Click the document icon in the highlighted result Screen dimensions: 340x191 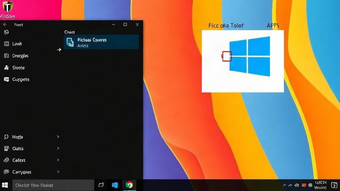(70, 42)
